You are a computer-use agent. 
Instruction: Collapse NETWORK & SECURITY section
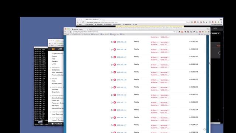point(51,96)
